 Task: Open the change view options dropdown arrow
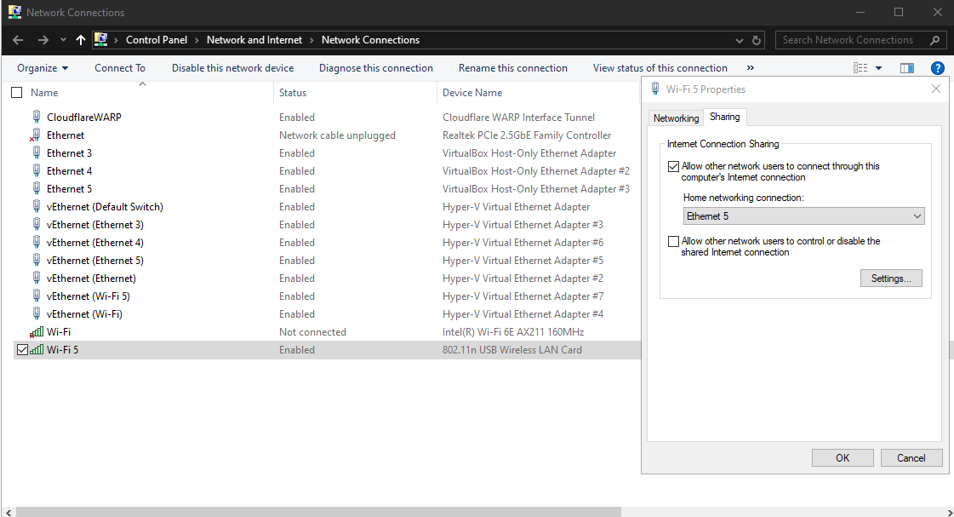point(878,68)
